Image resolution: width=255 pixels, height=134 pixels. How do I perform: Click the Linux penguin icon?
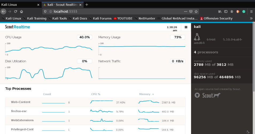coord(197,37)
